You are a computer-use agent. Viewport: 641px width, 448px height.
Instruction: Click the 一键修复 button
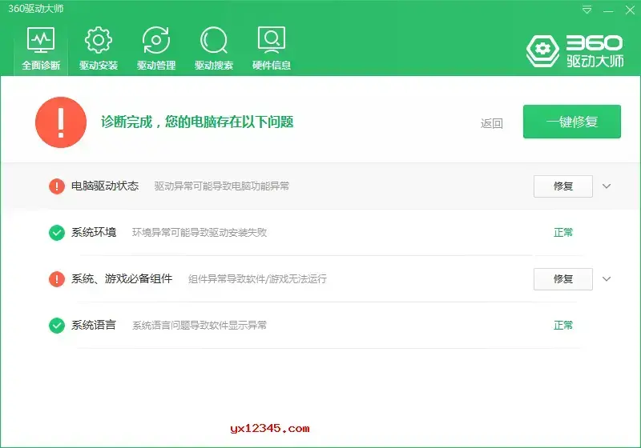pyautogui.click(x=572, y=122)
